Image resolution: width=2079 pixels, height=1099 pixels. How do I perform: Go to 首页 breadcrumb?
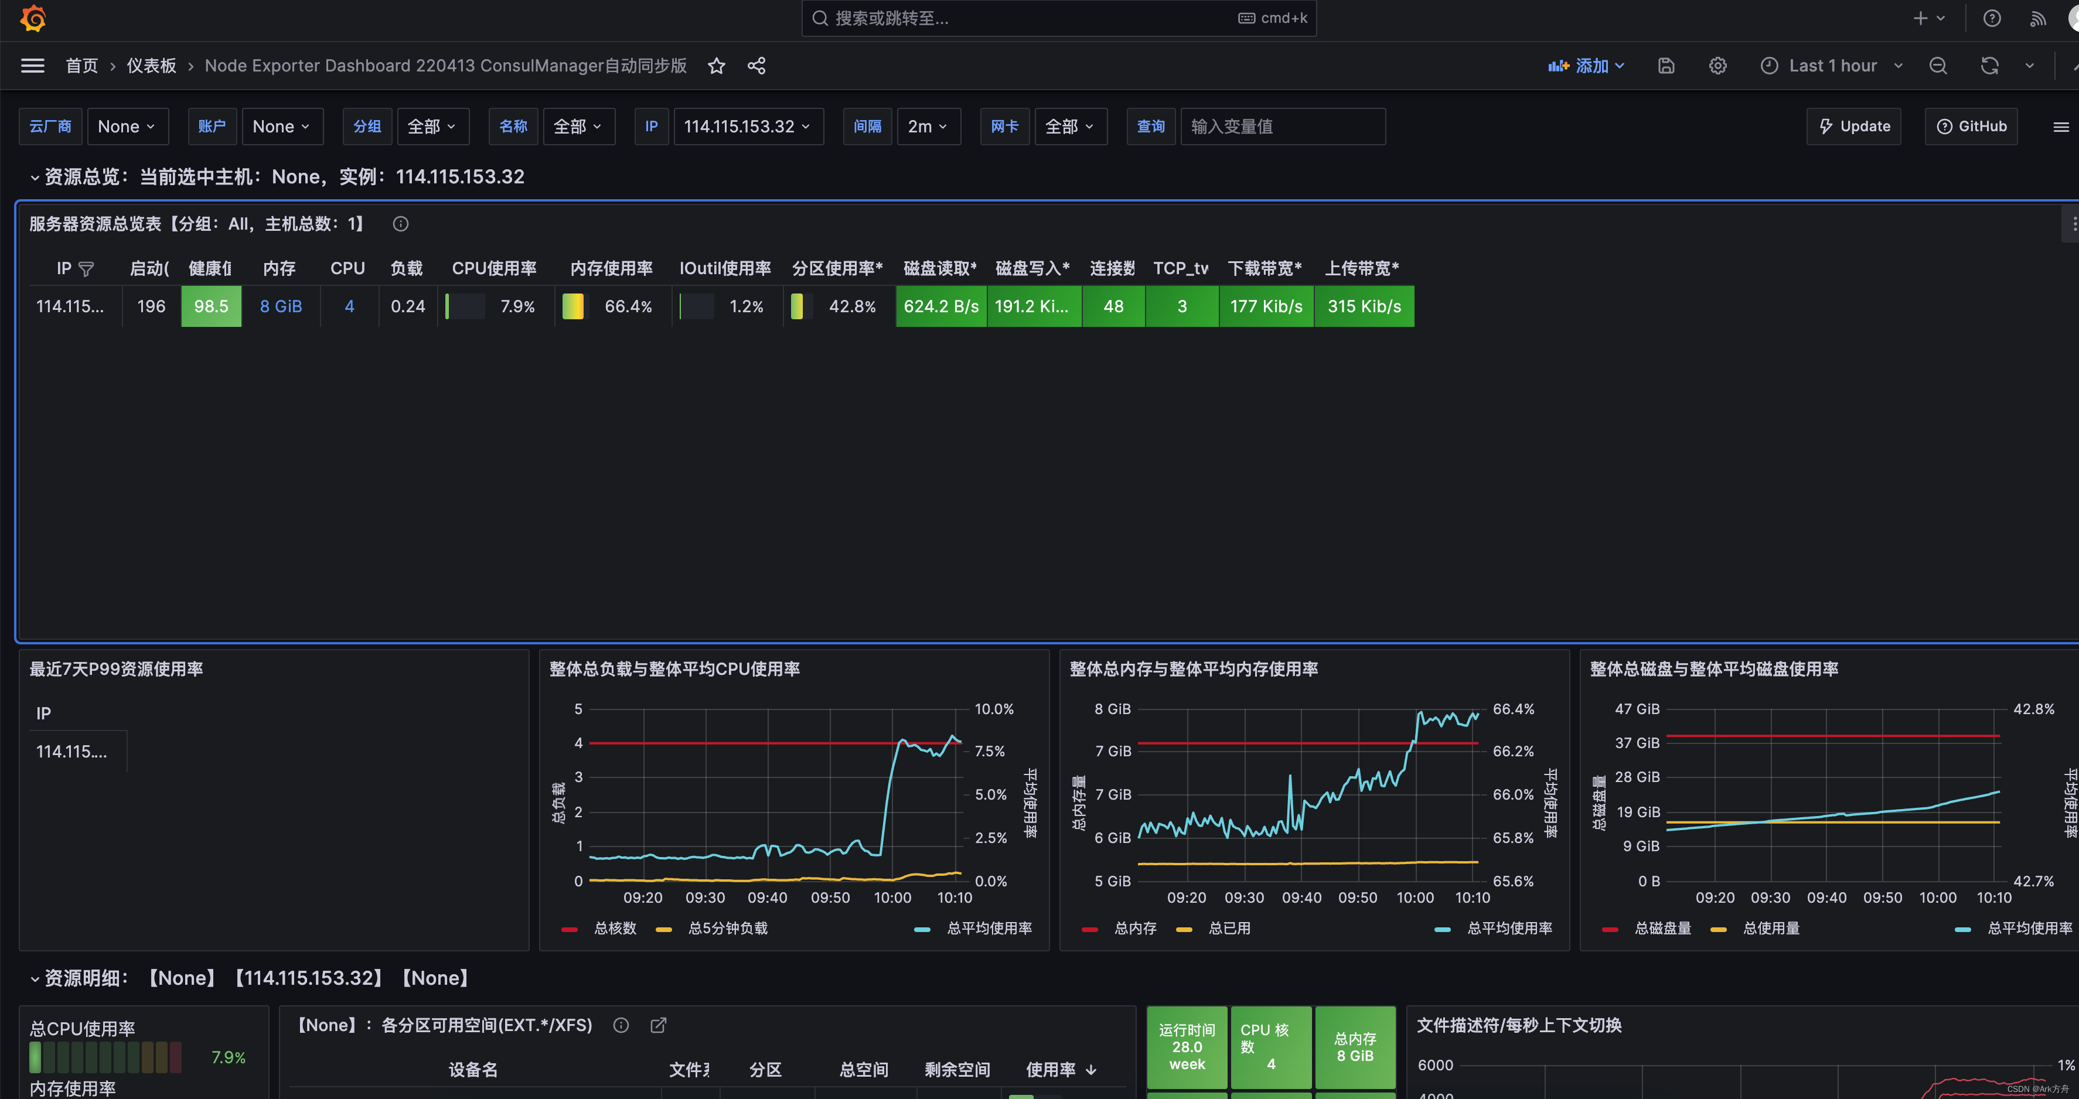pyautogui.click(x=81, y=66)
